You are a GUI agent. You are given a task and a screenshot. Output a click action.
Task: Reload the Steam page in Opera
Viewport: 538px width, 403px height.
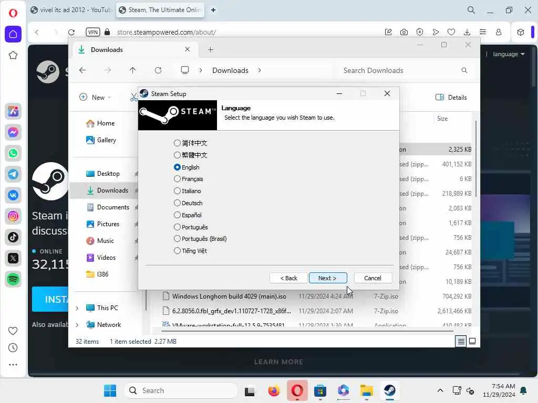(71, 32)
